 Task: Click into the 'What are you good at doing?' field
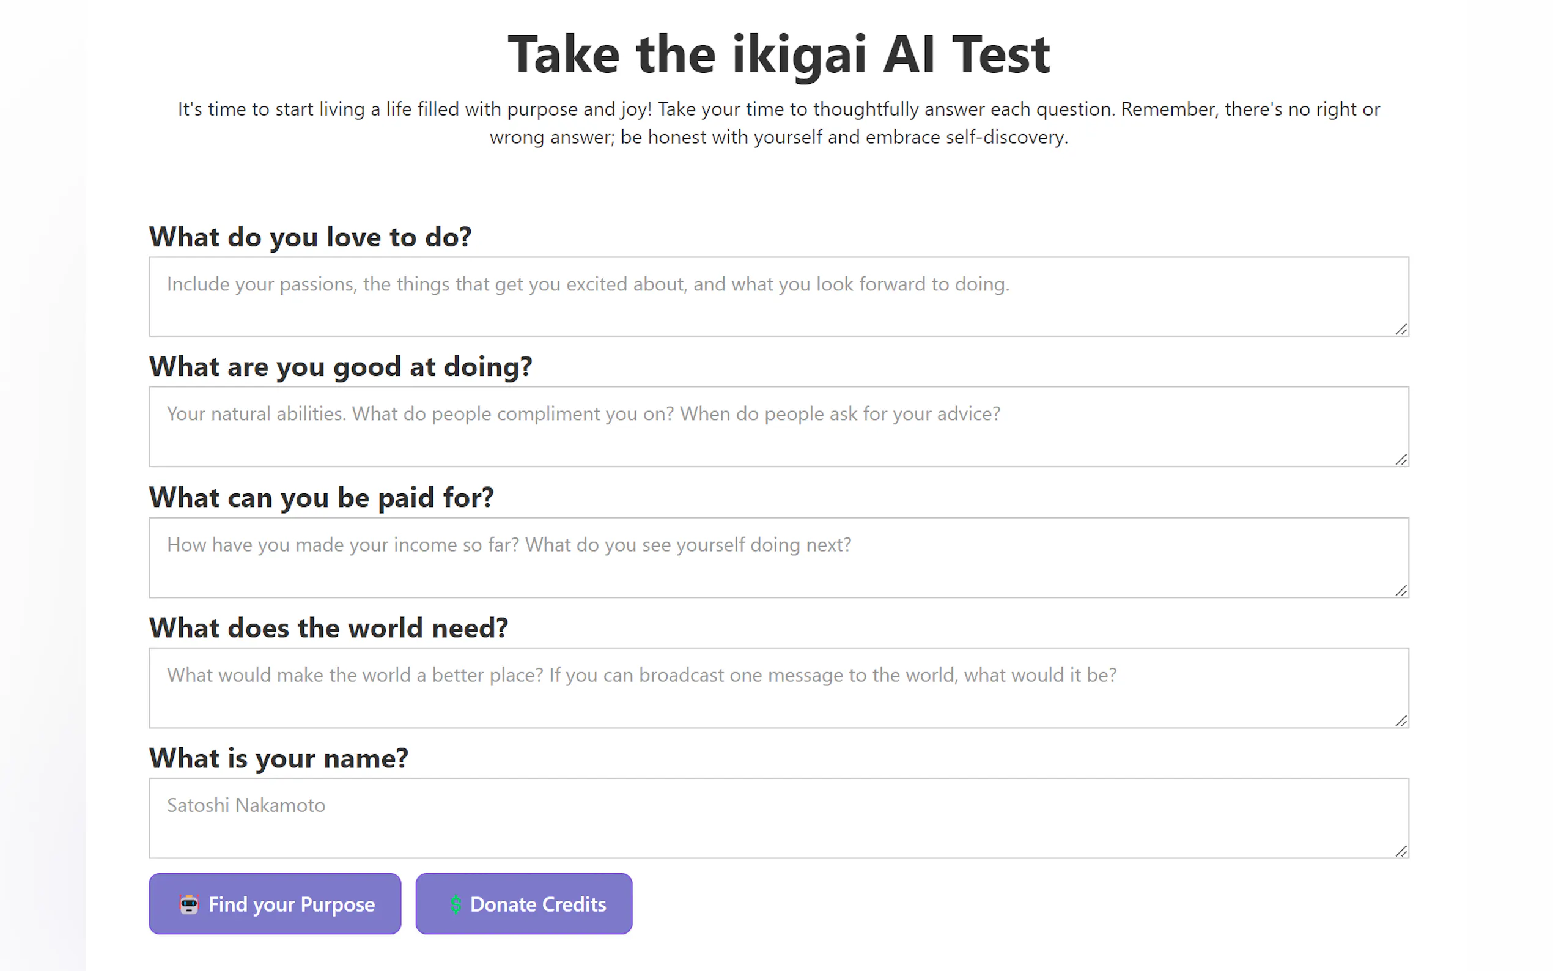pyautogui.click(x=778, y=426)
